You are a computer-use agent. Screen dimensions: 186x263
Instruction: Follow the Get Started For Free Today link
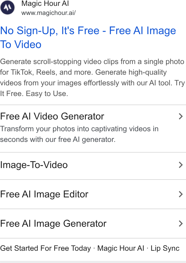(x=45, y=248)
